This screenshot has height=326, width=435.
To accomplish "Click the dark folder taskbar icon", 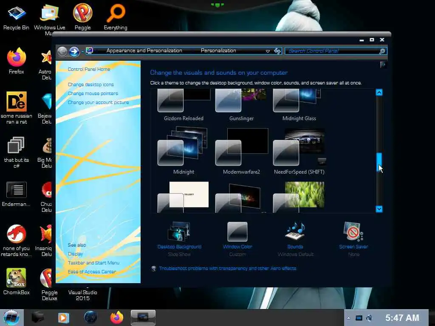I will (37, 318).
